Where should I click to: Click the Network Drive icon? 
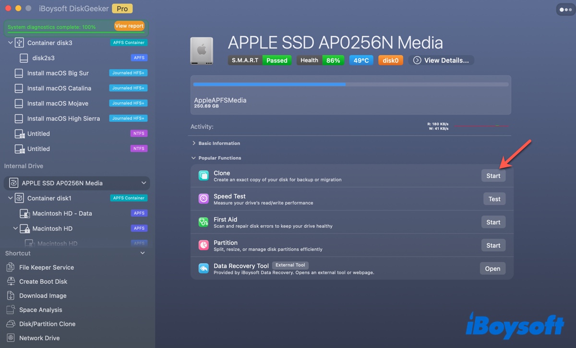point(11,338)
